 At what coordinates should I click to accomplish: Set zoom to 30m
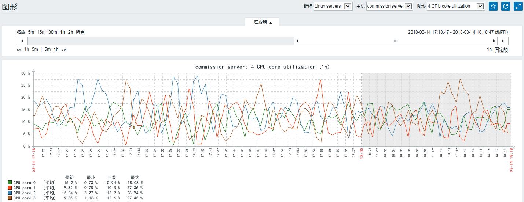(x=53, y=32)
